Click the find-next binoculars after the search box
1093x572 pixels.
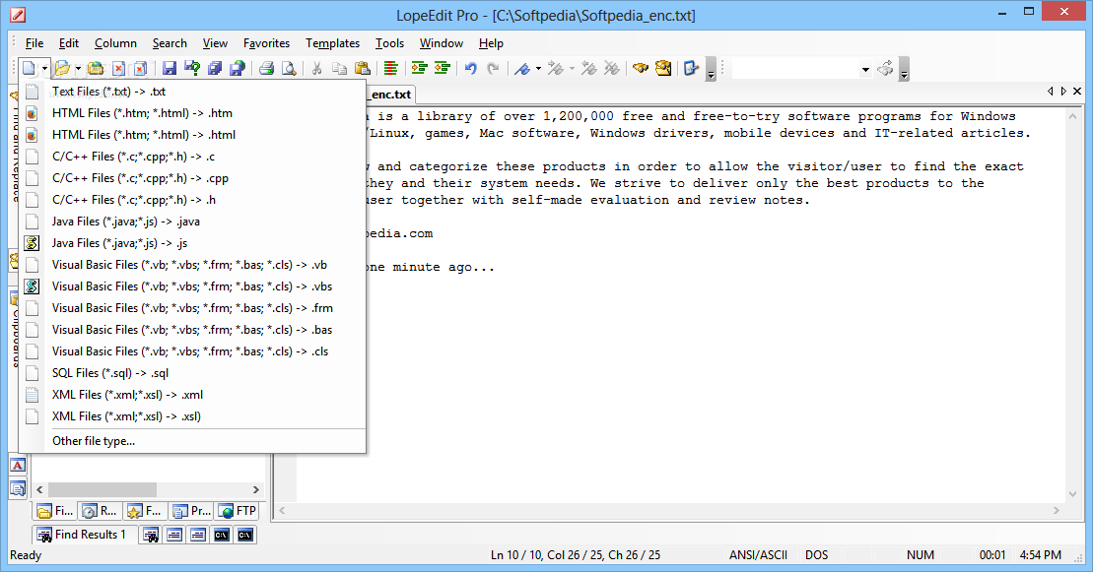885,68
